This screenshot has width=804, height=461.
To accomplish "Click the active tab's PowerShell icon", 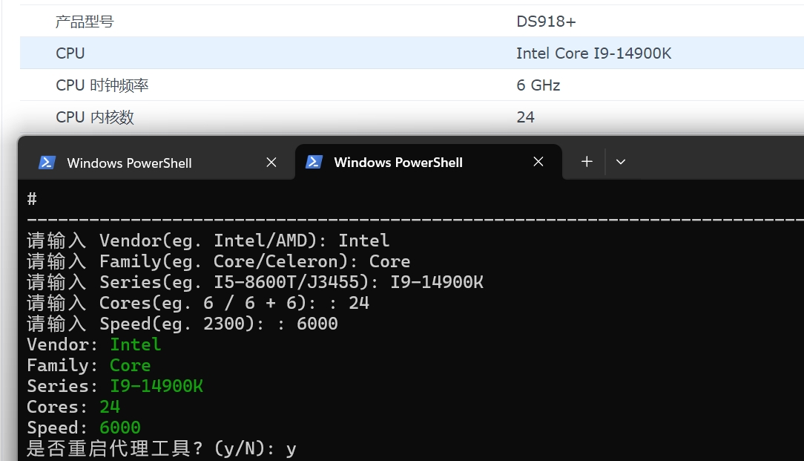I will coord(314,163).
